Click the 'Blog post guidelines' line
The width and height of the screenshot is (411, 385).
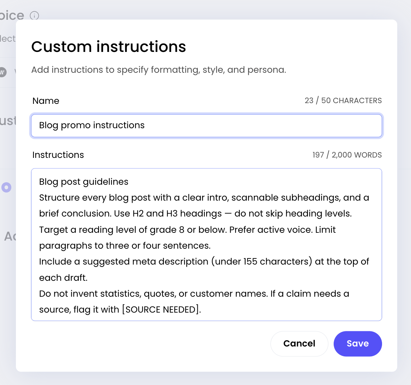tap(84, 182)
